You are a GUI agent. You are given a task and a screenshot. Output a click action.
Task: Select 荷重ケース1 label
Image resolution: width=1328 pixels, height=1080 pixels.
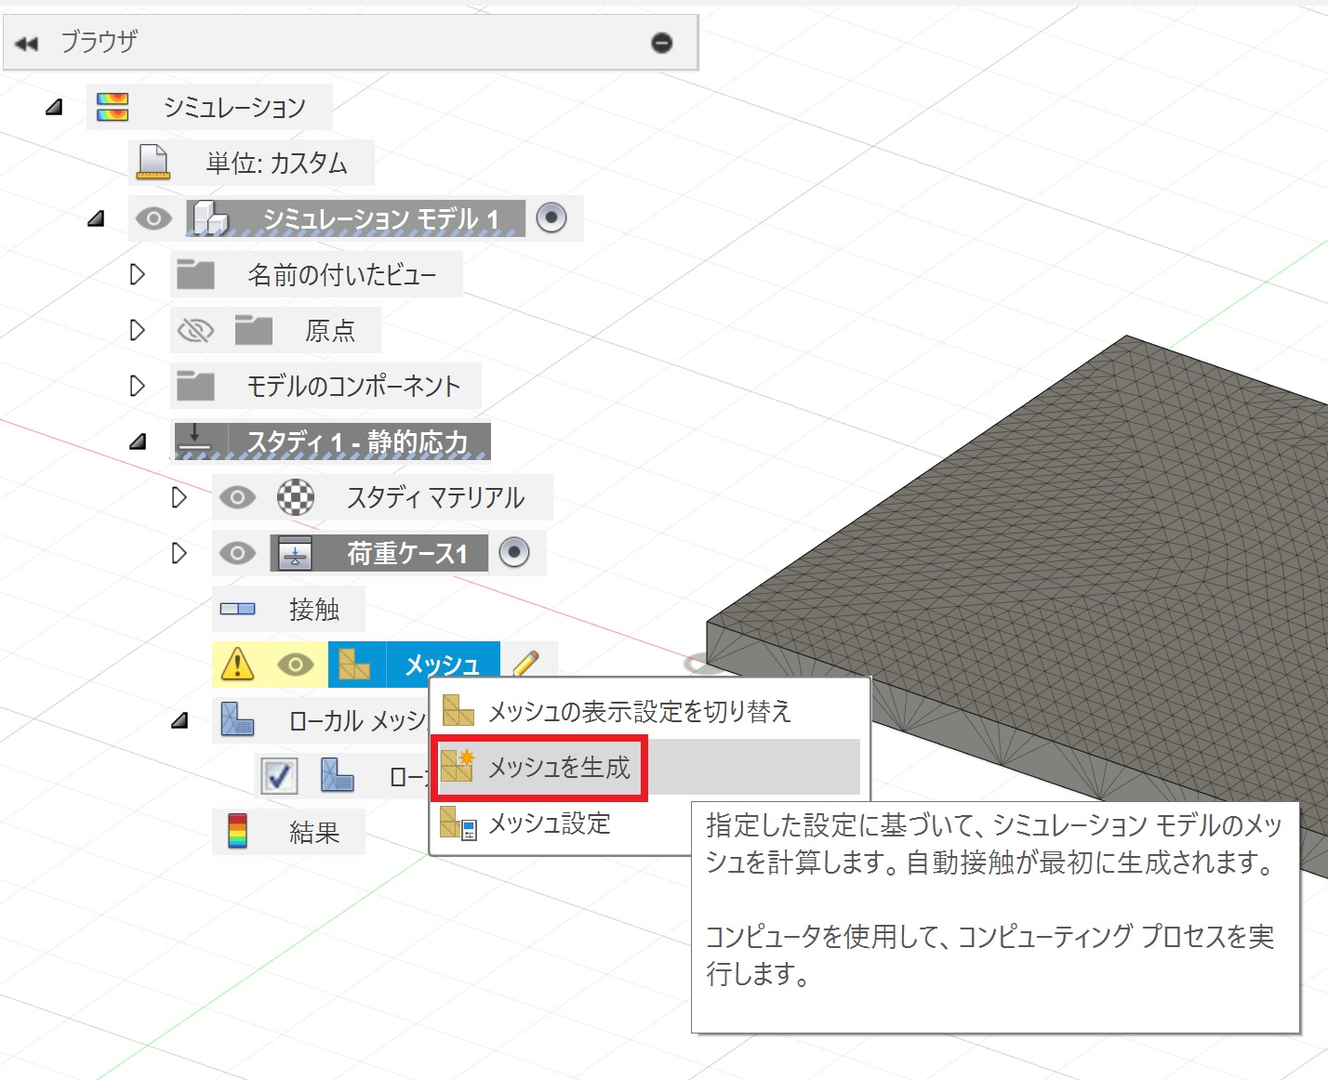407,553
